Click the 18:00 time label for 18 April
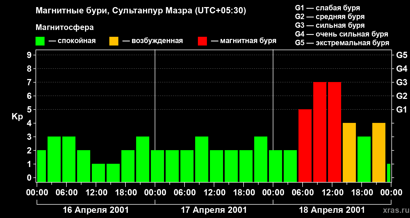 coord(362,193)
